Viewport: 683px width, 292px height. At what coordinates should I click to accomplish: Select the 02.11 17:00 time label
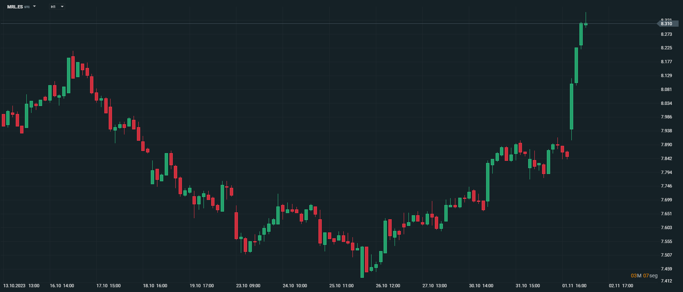pos(621,286)
